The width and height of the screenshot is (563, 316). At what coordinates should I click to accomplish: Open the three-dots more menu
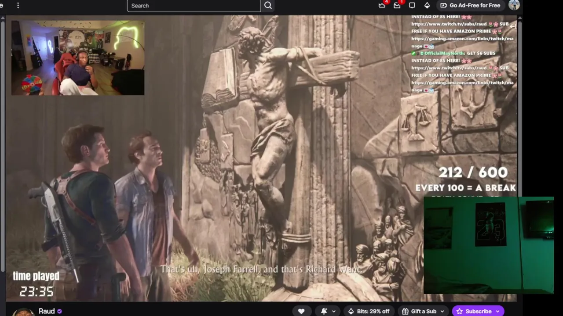coord(18,5)
